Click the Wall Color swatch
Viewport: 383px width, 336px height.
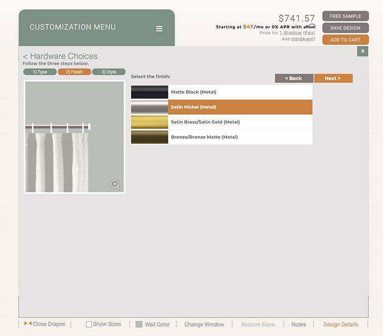point(139,324)
